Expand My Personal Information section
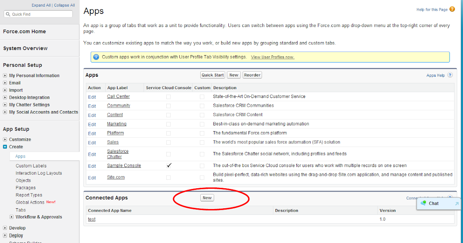The width and height of the screenshot is (463, 243). [5, 76]
